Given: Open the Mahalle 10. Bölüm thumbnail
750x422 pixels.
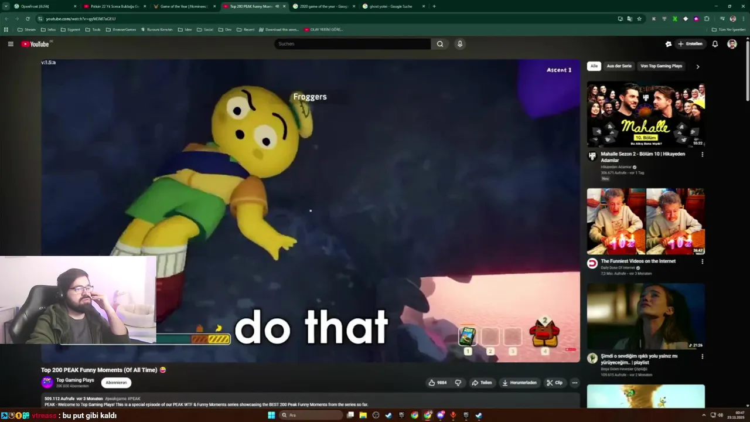Looking at the screenshot, I should coord(646,114).
